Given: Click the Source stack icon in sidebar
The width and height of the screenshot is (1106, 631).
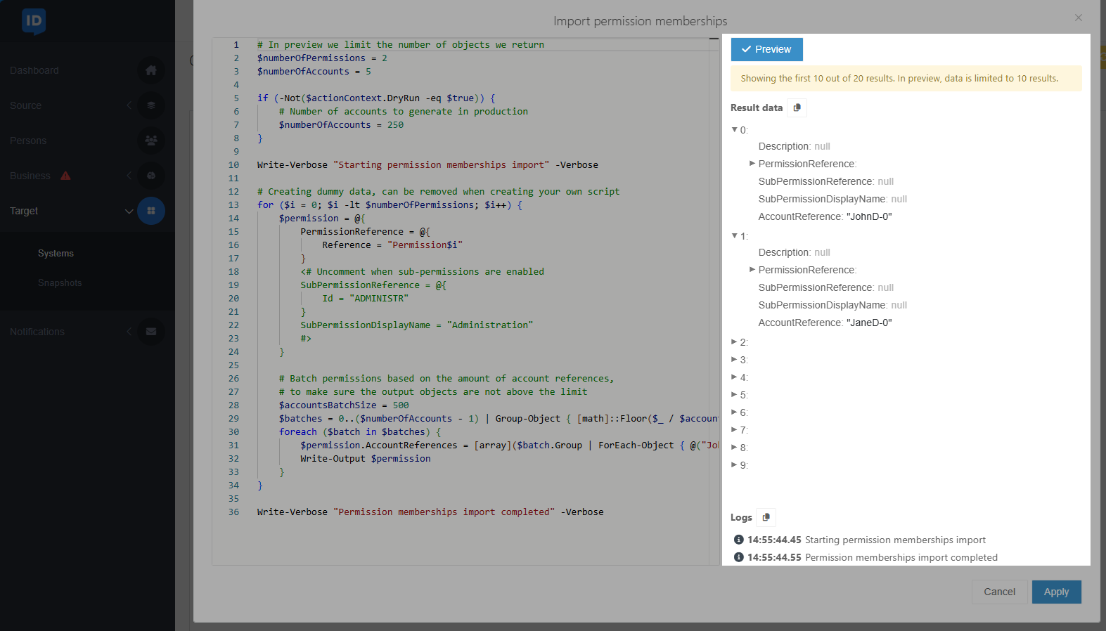Looking at the screenshot, I should [151, 105].
